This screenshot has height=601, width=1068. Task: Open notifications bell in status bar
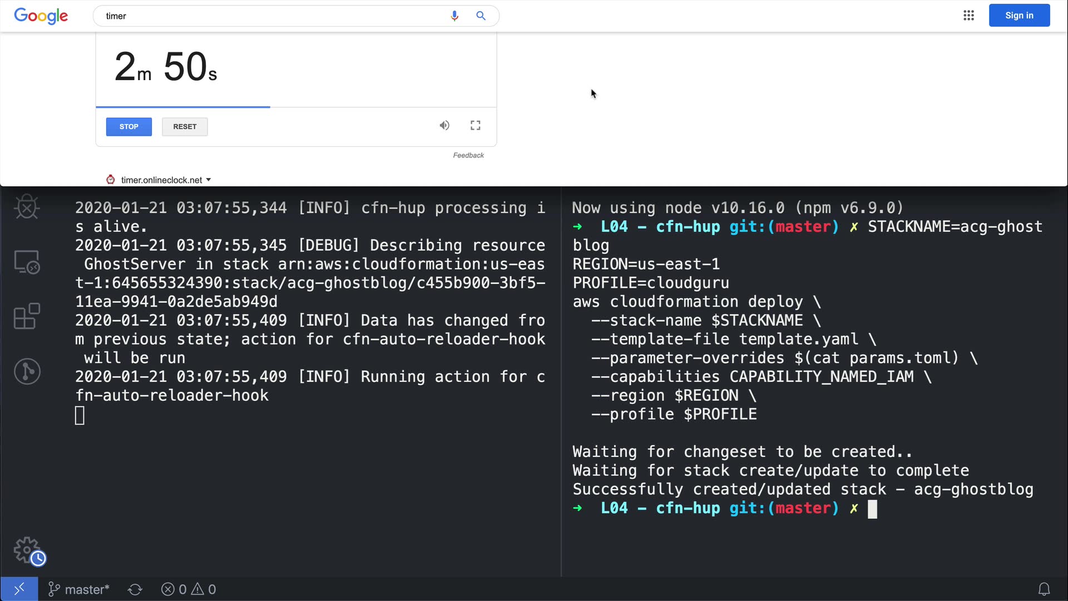(x=1044, y=589)
